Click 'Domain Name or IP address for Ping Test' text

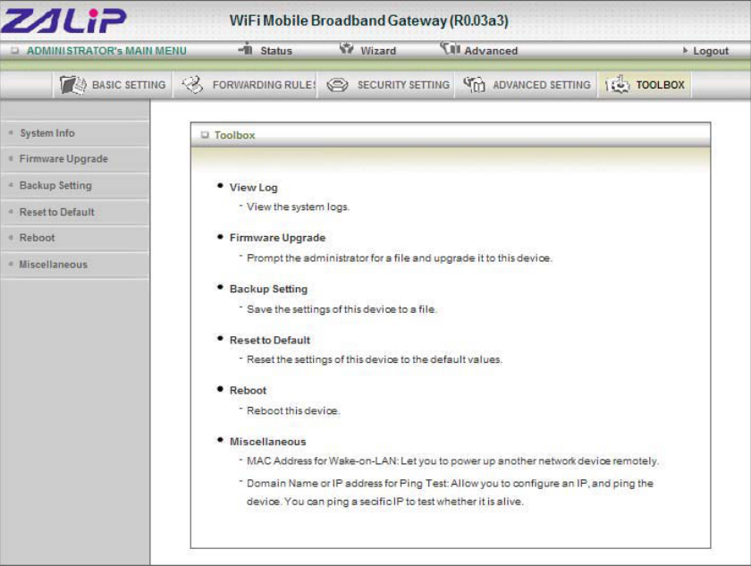(450, 493)
